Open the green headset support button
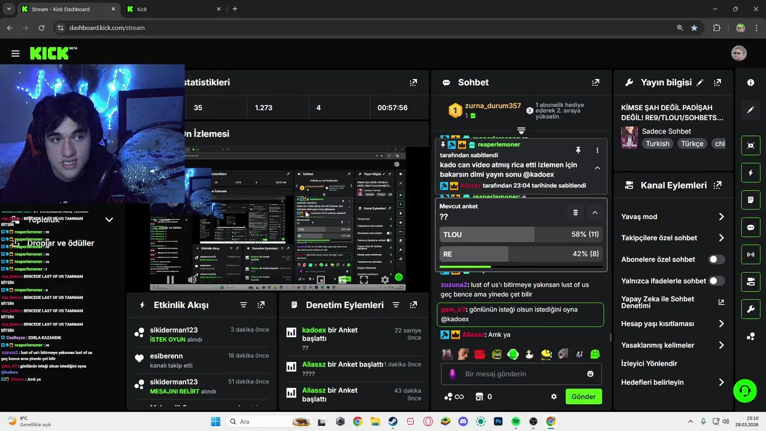Image resolution: width=766 pixels, height=431 pixels. click(x=745, y=391)
